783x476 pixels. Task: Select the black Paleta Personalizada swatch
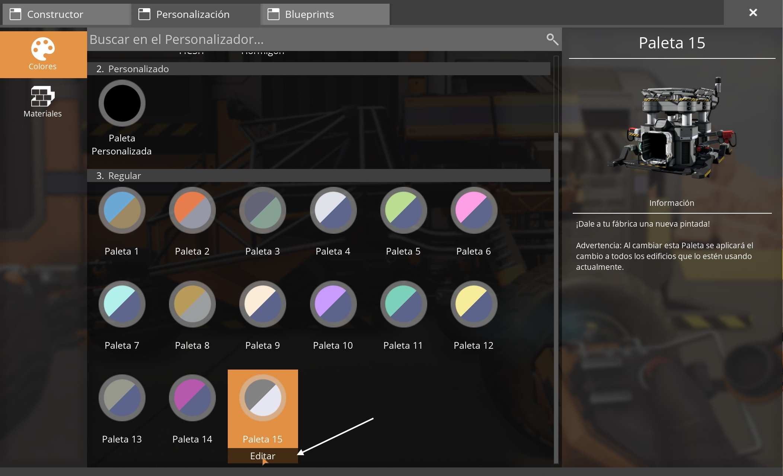click(122, 103)
